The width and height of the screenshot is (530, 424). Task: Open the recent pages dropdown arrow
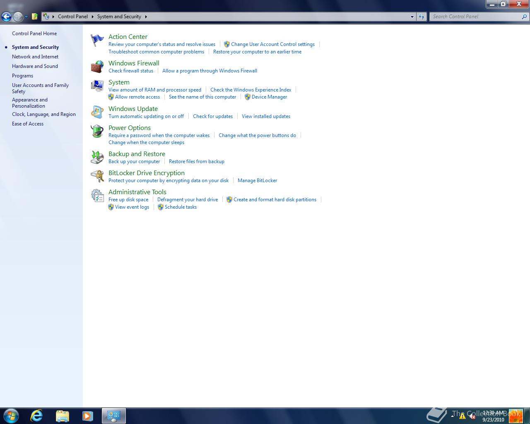[x=26, y=17]
